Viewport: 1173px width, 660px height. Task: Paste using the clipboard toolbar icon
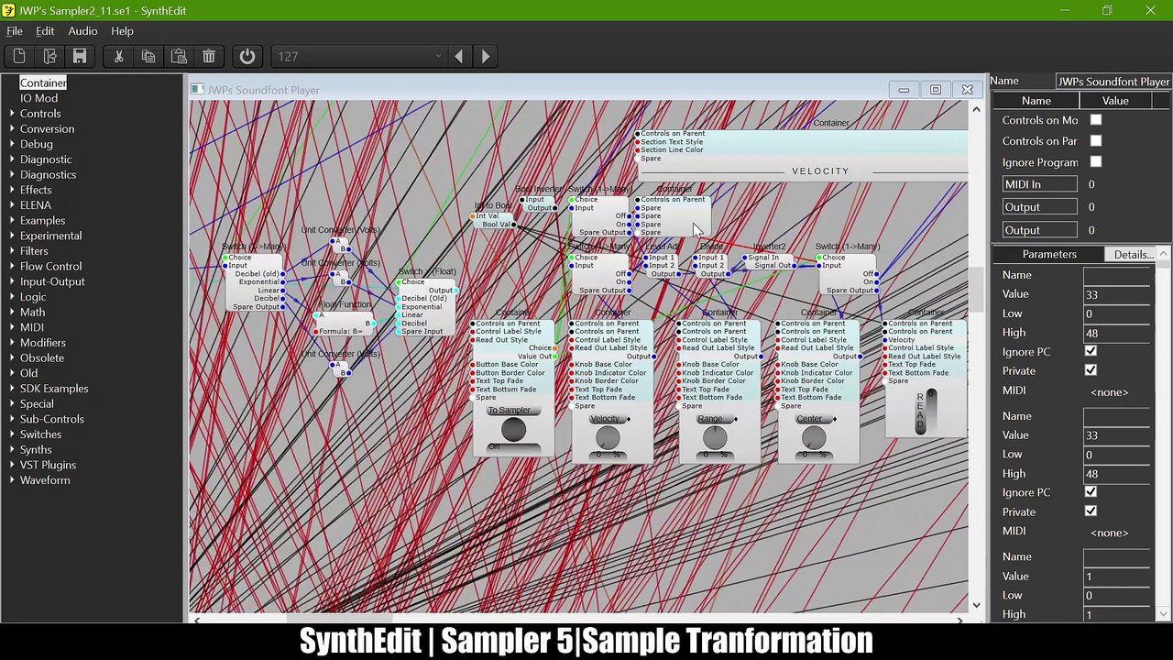(179, 57)
